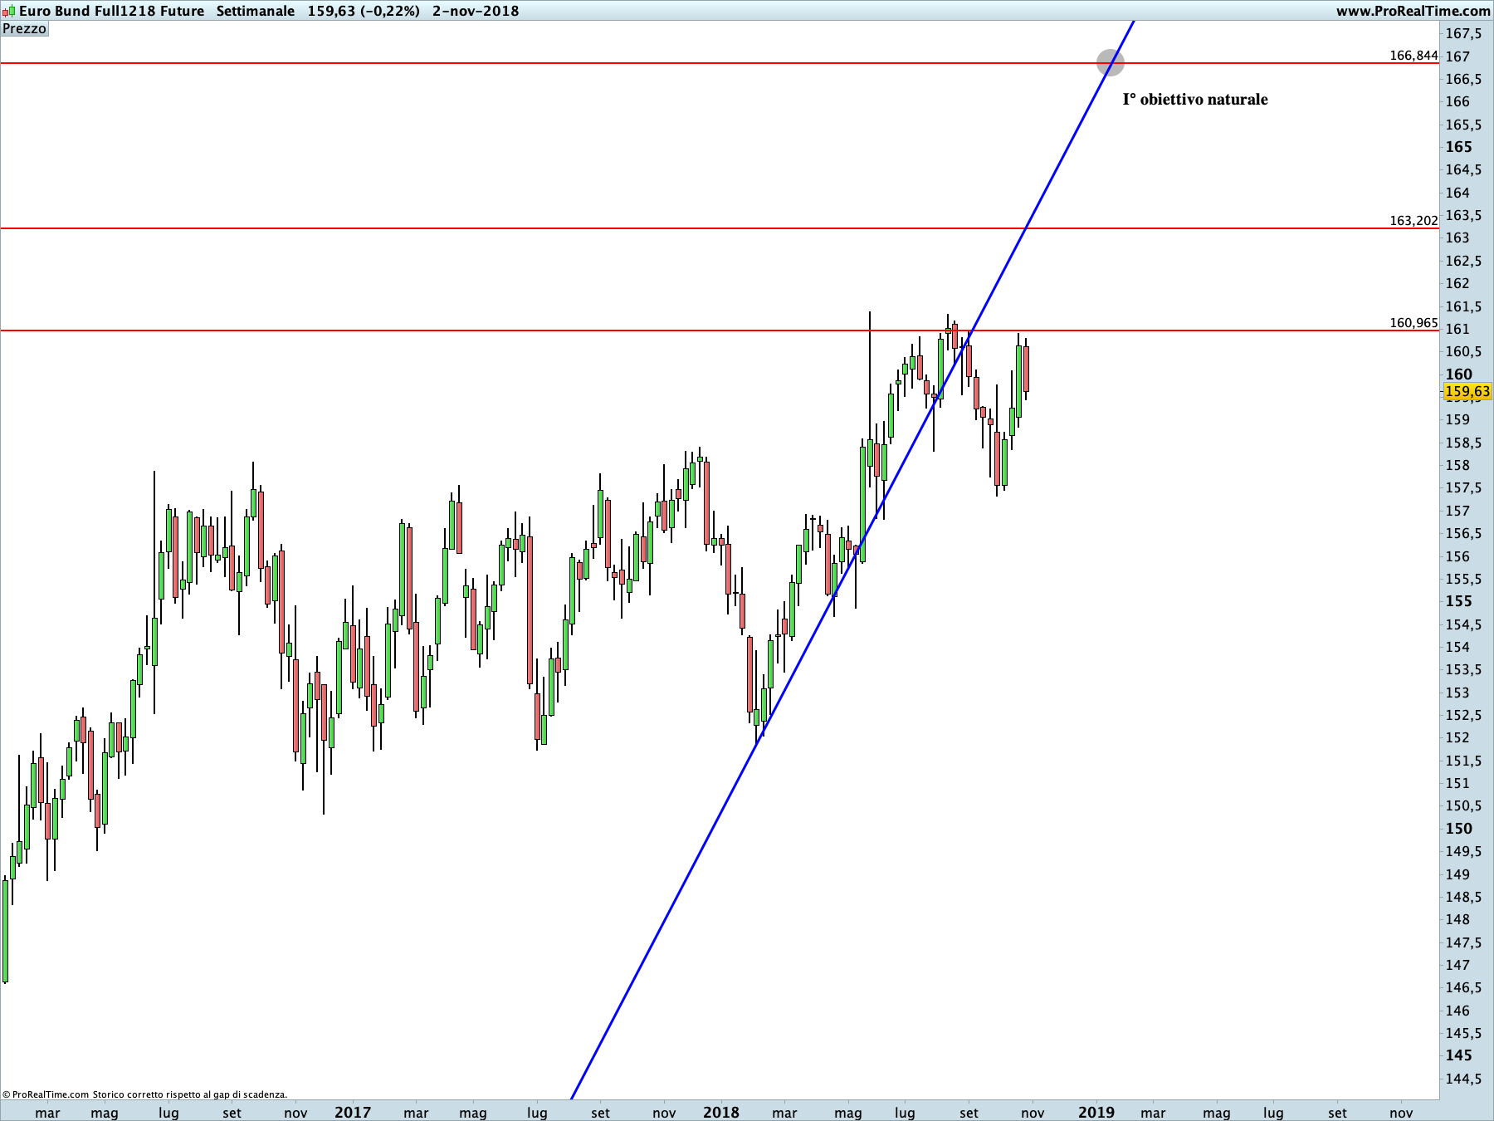
Task: Open the www.ProRealTime.com link
Action: [1413, 11]
